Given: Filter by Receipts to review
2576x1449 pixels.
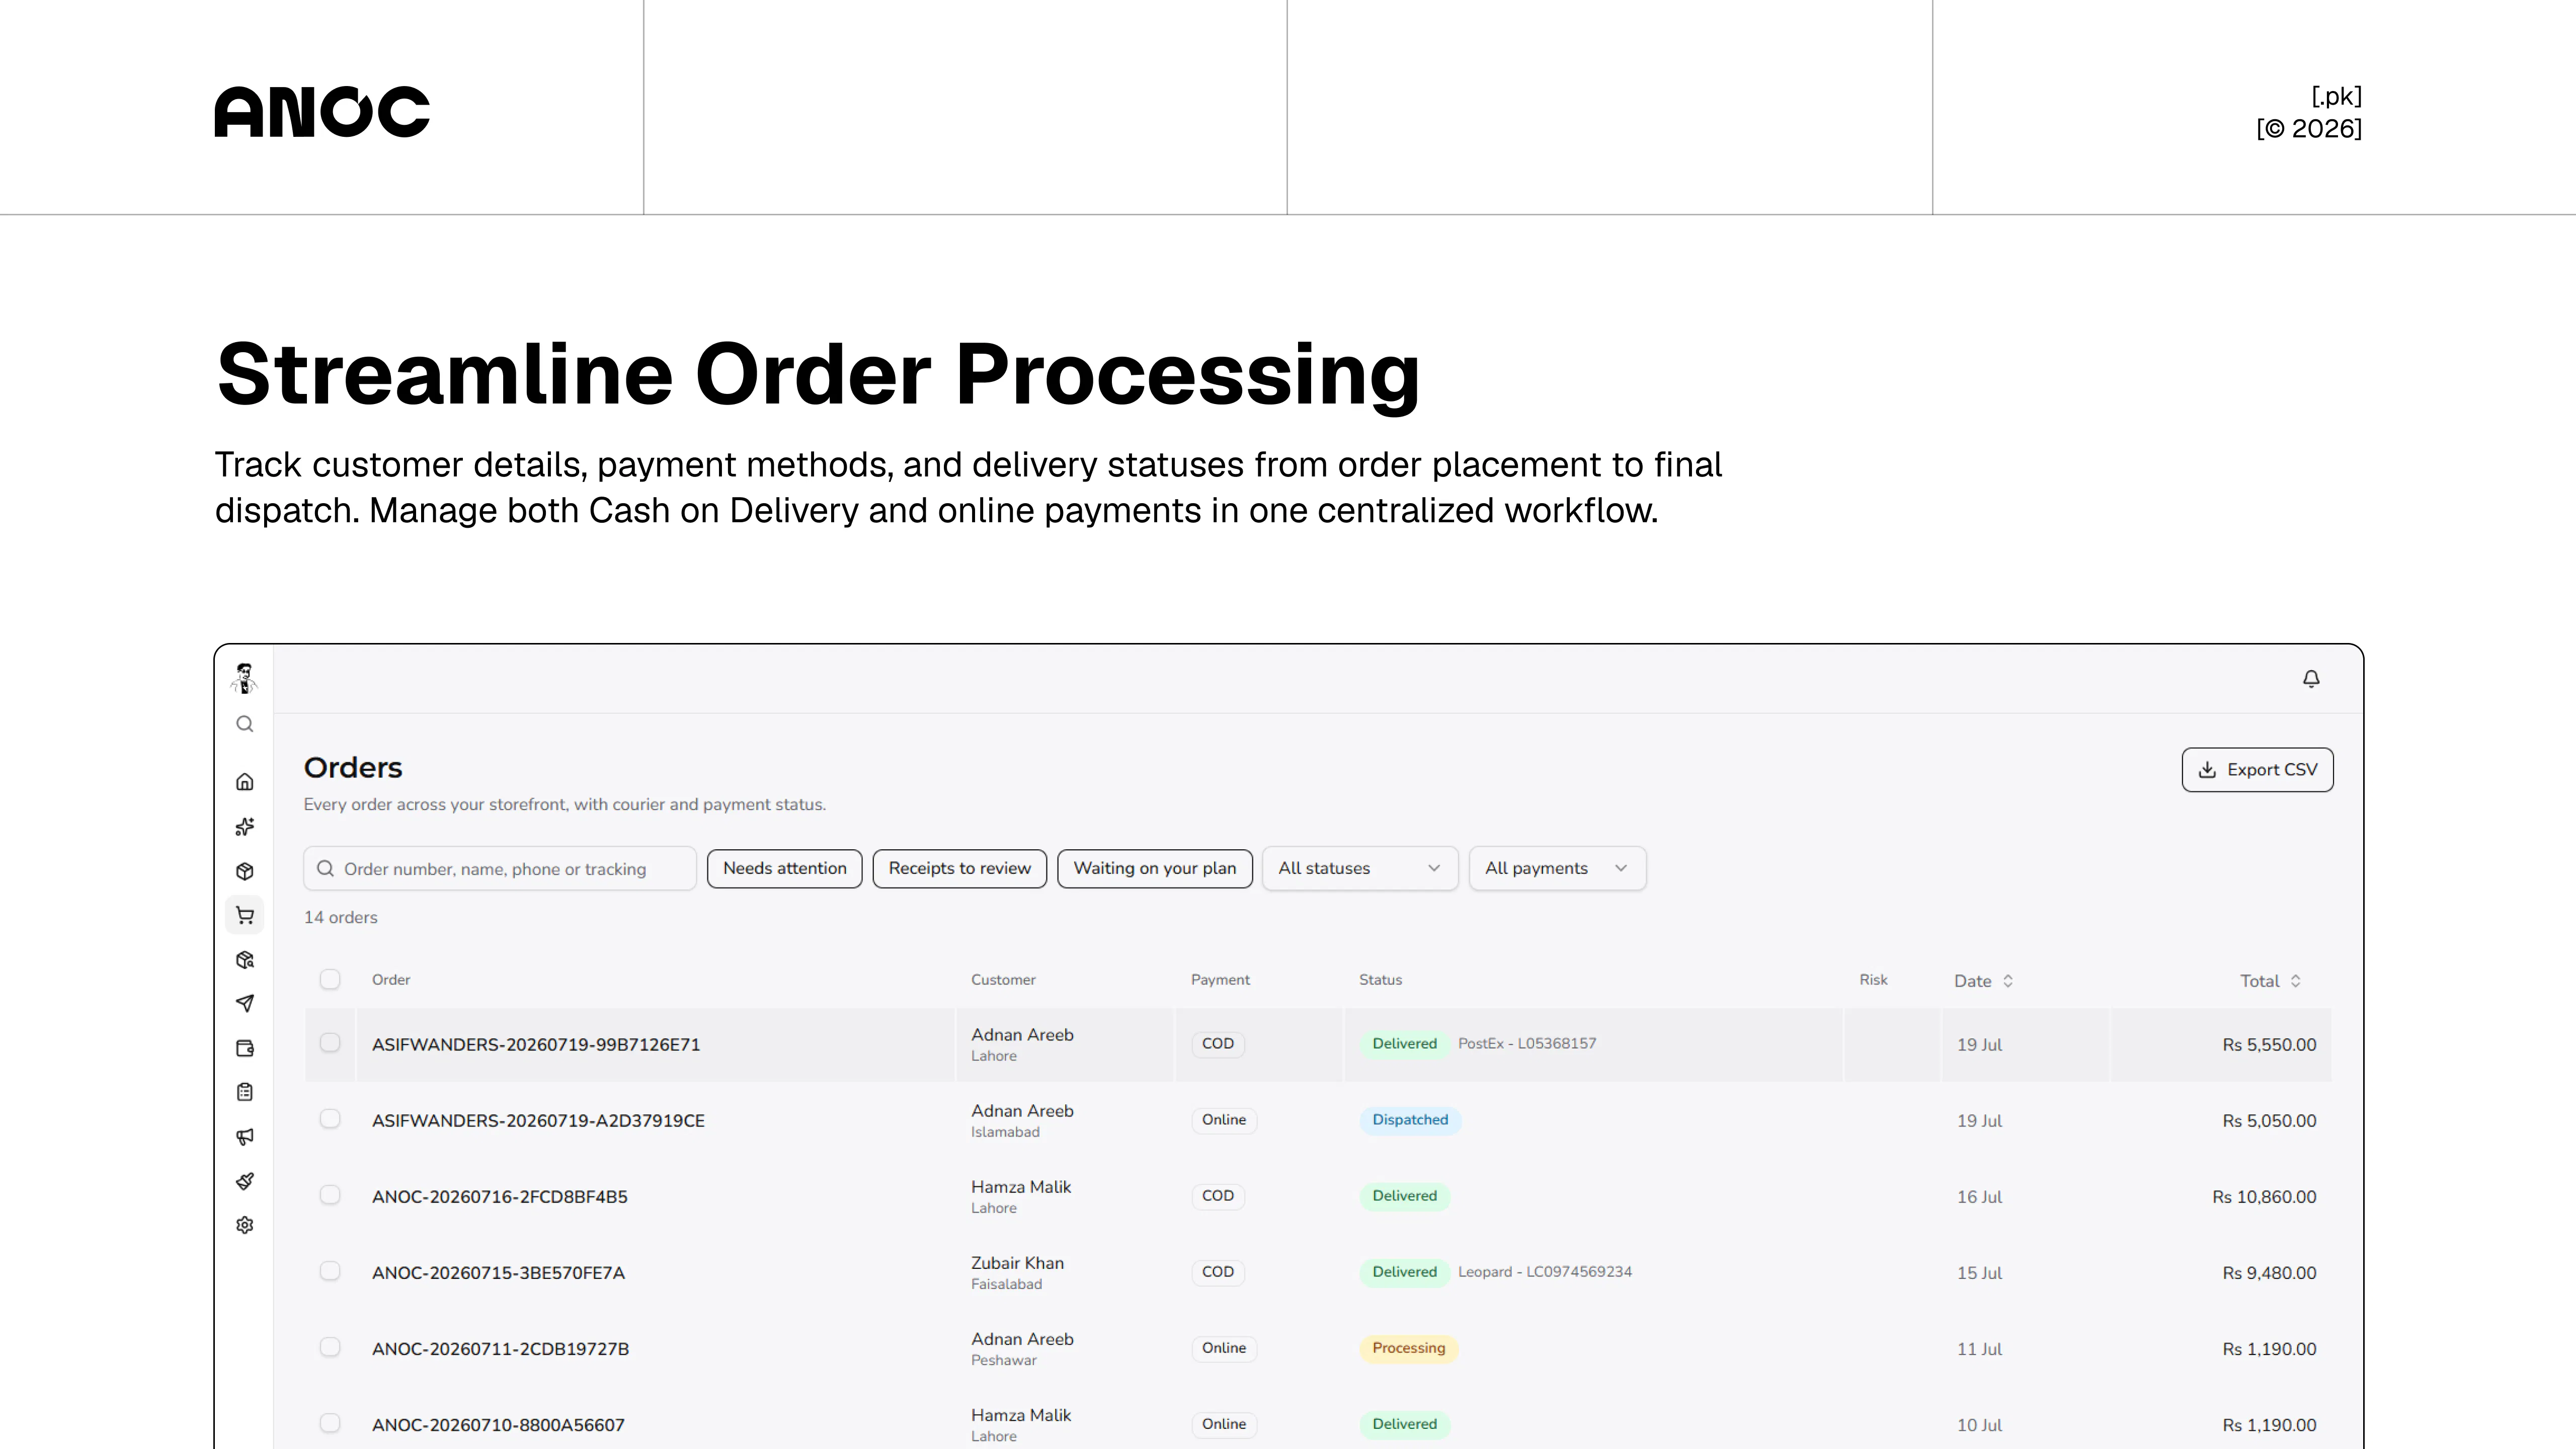Looking at the screenshot, I should coord(960,868).
